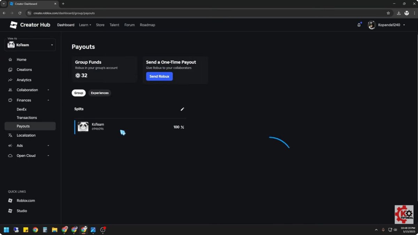The image size is (418, 235).
Task: Open the Roblox.com quick link
Action: point(25,201)
